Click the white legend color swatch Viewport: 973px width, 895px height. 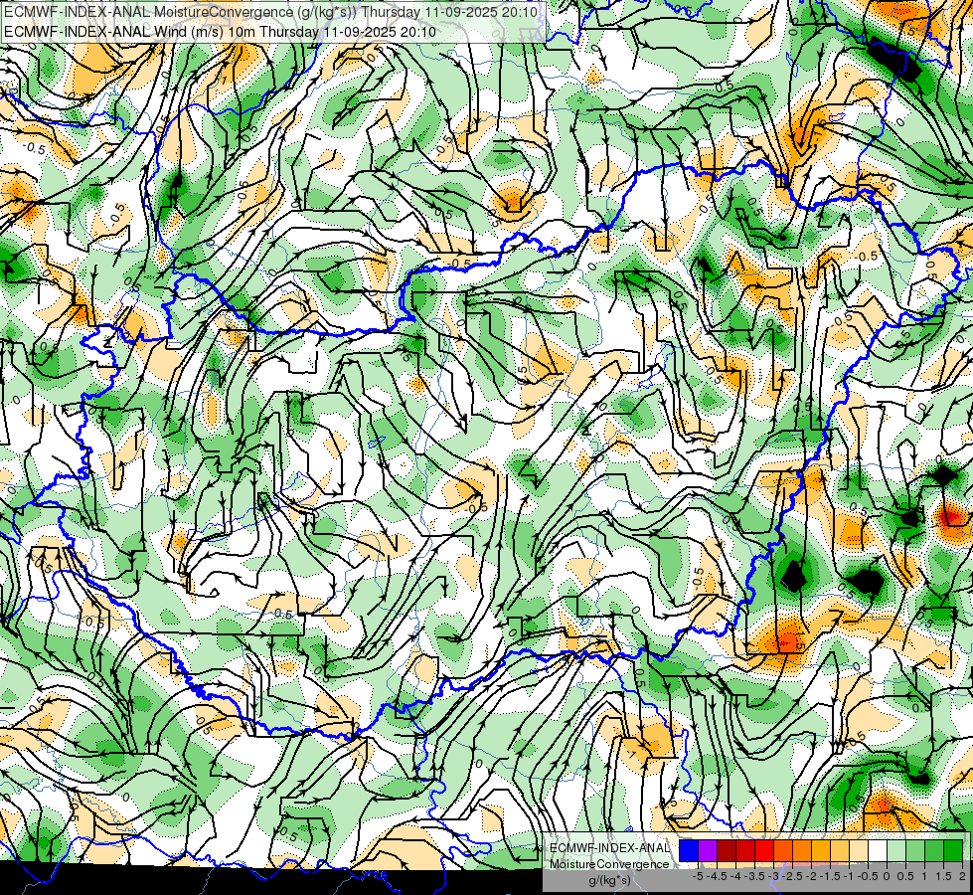(x=878, y=851)
